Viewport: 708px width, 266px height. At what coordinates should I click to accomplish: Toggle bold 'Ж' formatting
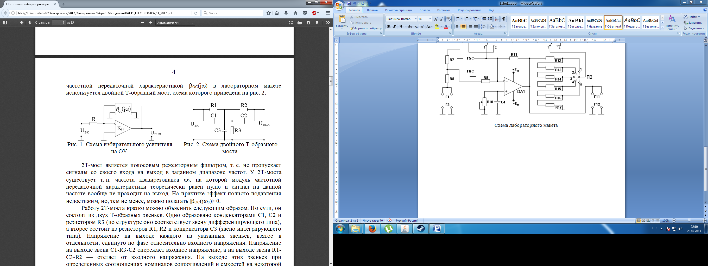pos(388,26)
